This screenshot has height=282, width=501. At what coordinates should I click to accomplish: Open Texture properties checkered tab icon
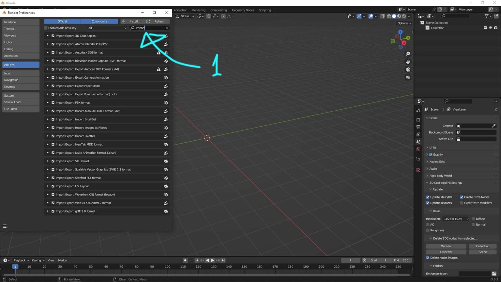coord(418,170)
